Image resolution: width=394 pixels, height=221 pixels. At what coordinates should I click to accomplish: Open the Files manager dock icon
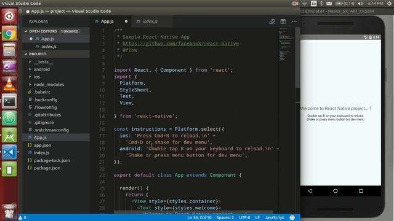pyautogui.click(x=9, y=50)
